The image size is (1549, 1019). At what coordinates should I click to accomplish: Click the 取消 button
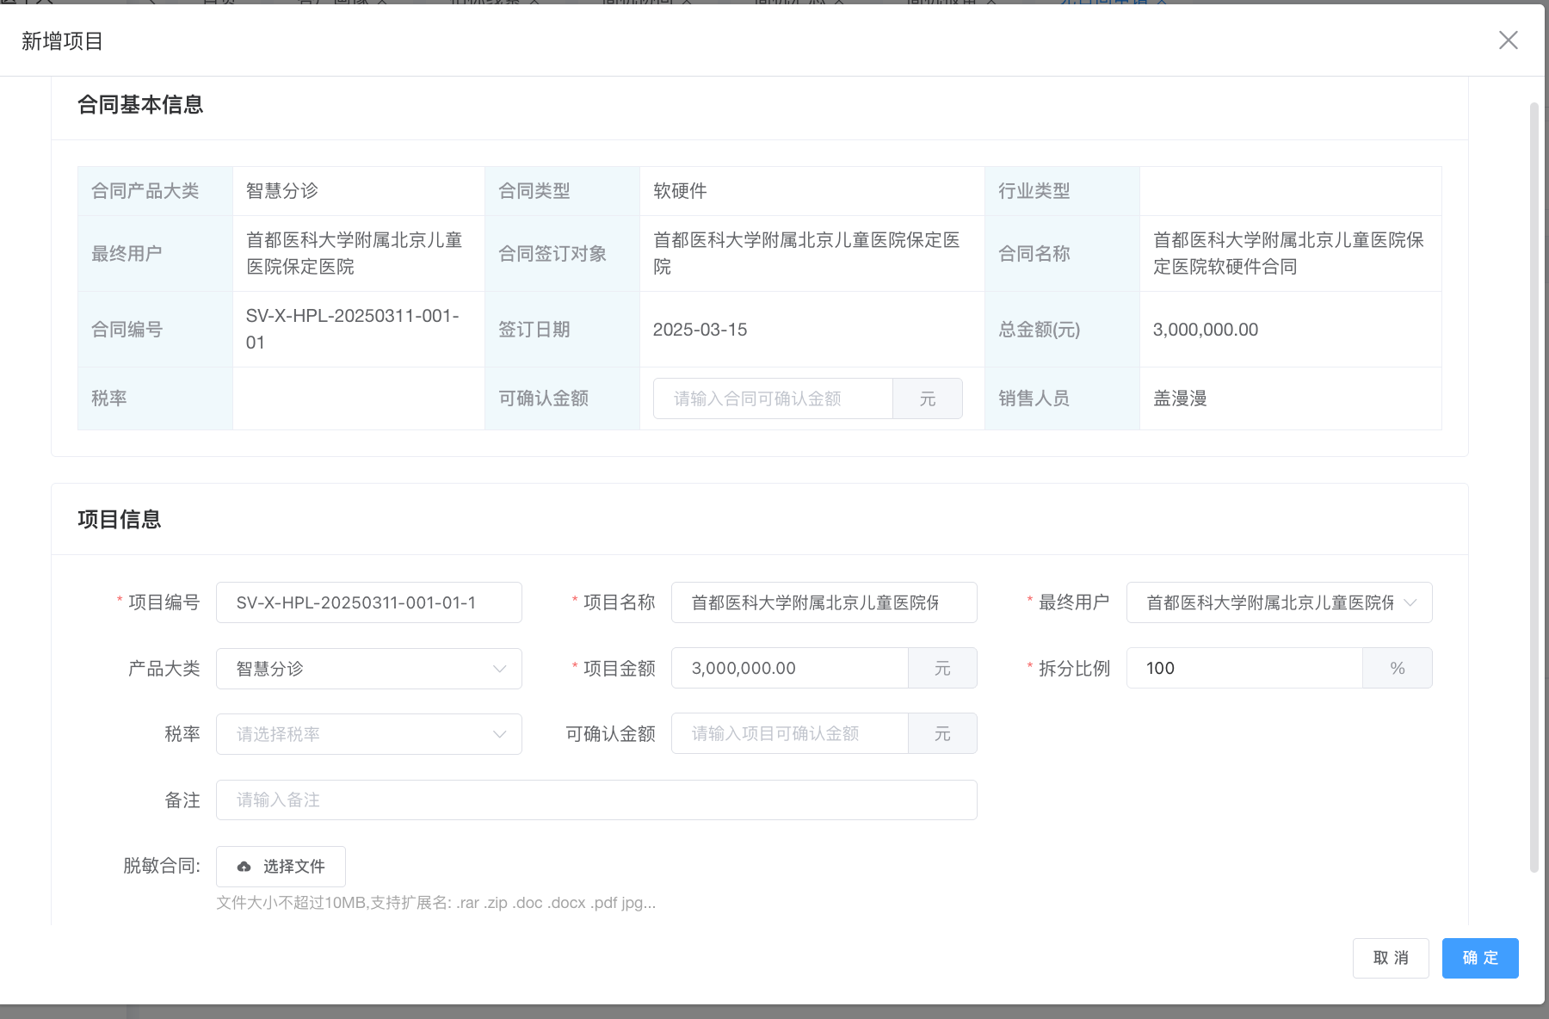(x=1390, y=958)
